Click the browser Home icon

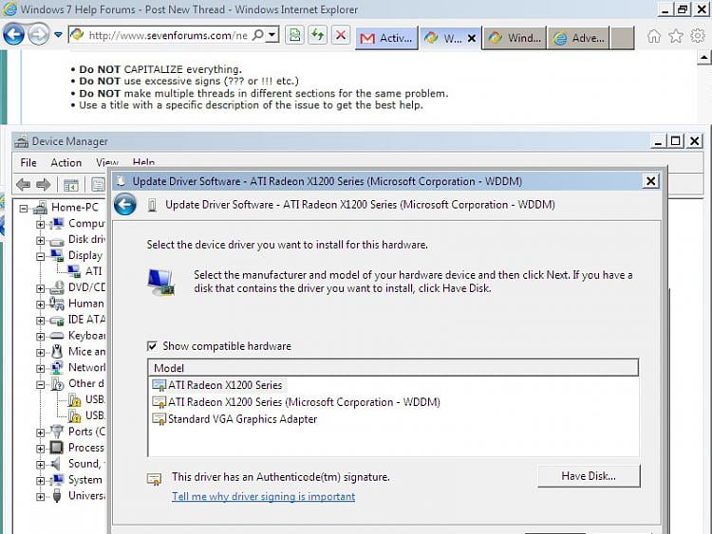point(654,36)
